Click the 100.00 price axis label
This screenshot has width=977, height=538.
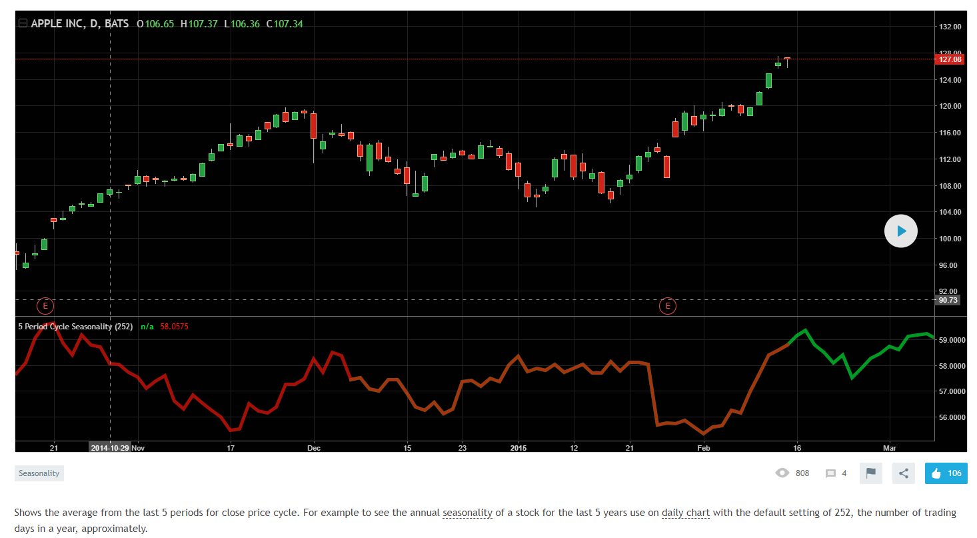click(x=950, y=239)
